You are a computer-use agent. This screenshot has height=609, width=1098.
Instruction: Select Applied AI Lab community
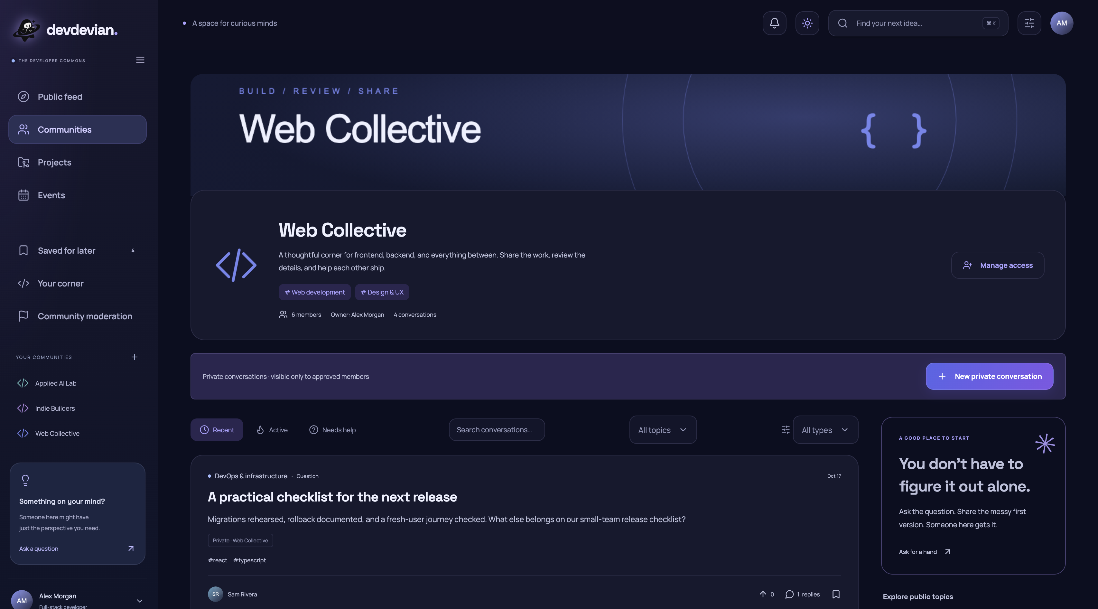[x=78, y=383]
